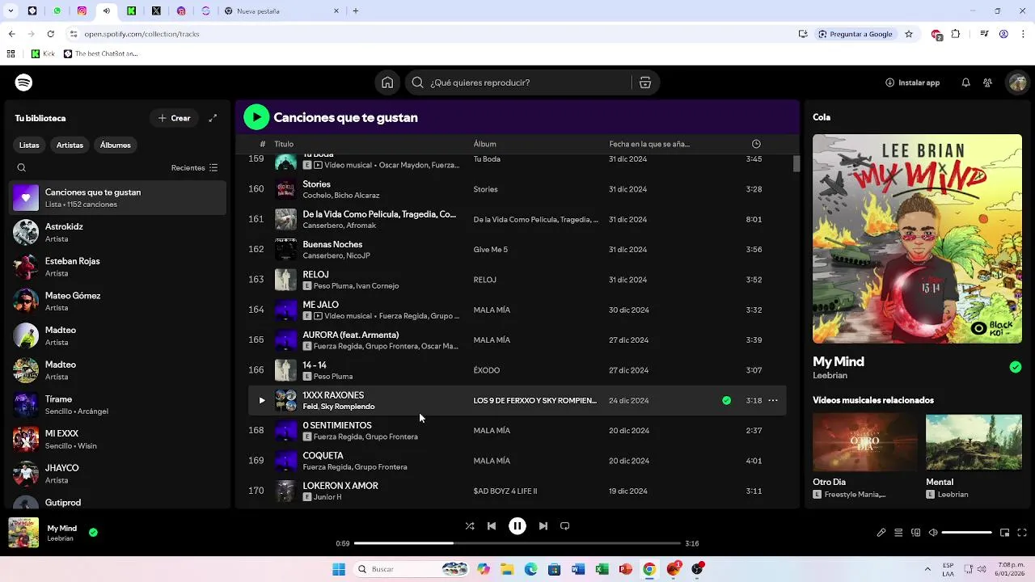
Task: Skip to the previous track
Action: pos(492,526)
